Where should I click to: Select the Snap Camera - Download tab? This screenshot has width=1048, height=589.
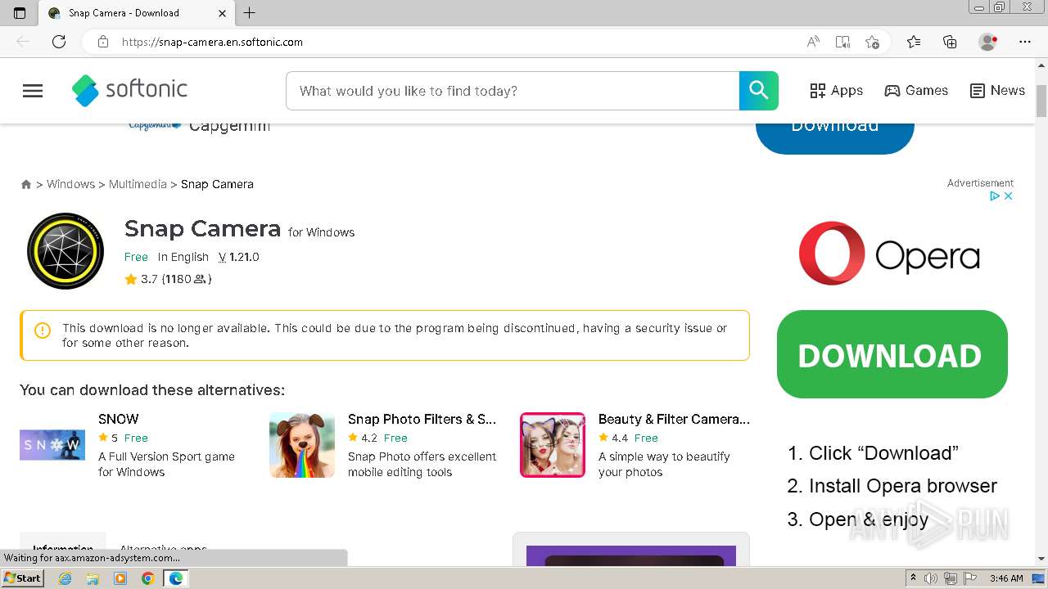[x=137, y=13]
